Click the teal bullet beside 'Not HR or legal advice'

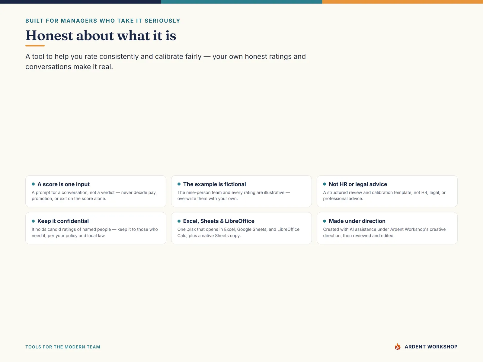(325, 184)
